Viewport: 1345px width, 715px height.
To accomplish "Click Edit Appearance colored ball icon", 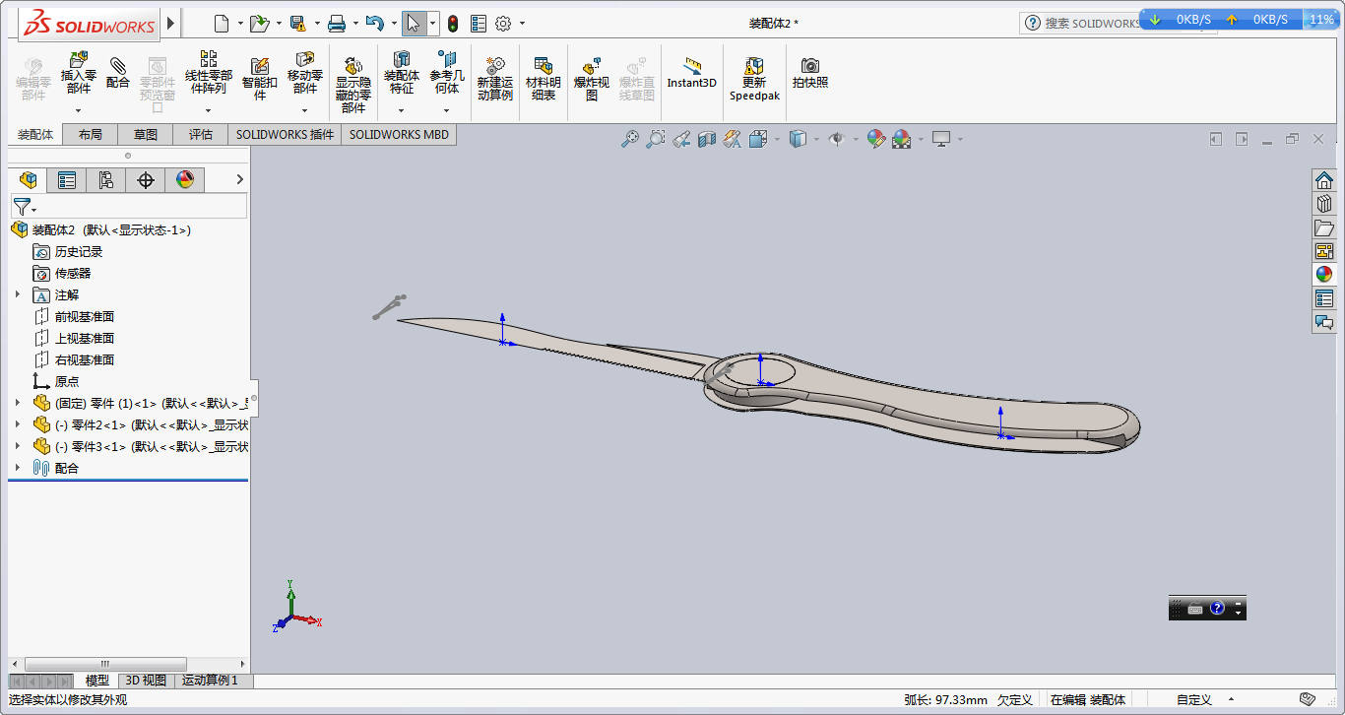I will click(x=875, y=140).
